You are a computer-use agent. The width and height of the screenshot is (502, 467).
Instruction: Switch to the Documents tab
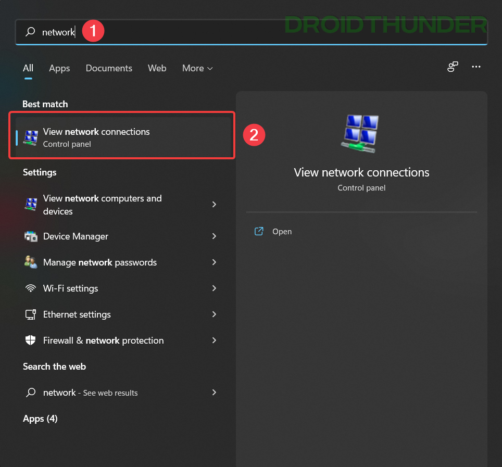(x=109, y=68)
